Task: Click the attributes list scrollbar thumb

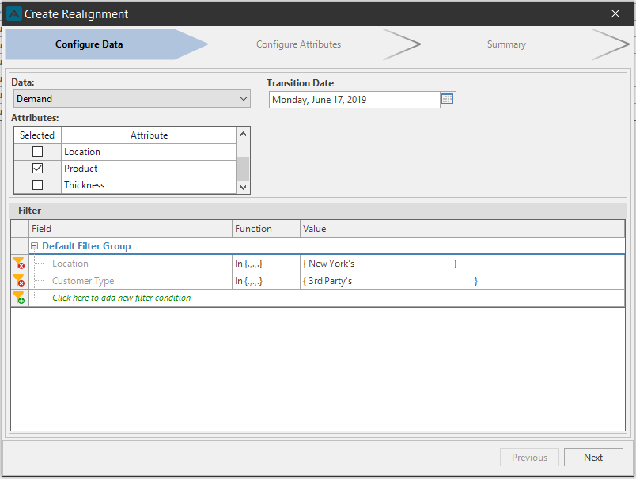Action: coord(243,169)
